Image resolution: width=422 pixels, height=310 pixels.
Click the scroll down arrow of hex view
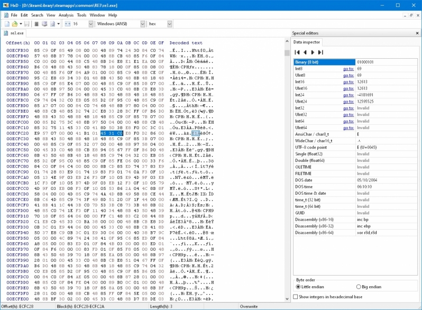[287, 299]
